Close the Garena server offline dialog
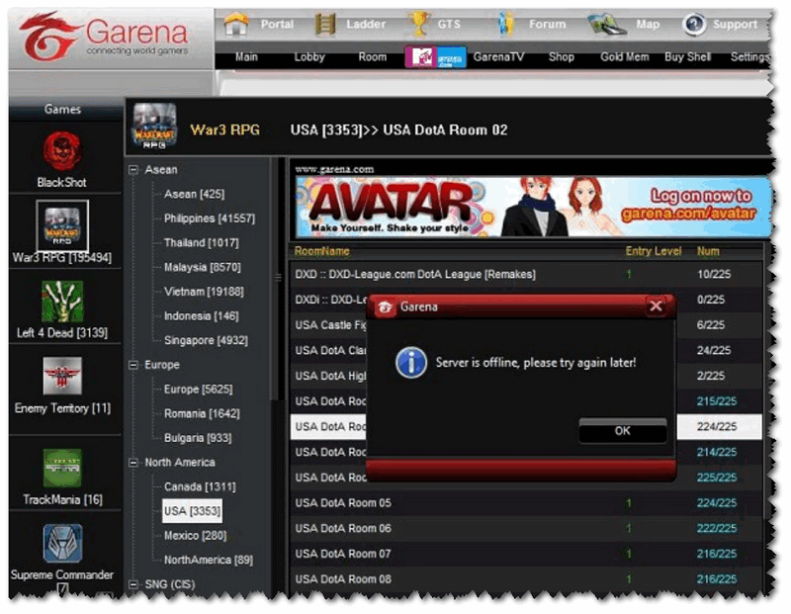The height and width of the screenshot is (614, 791). [656, 306]
